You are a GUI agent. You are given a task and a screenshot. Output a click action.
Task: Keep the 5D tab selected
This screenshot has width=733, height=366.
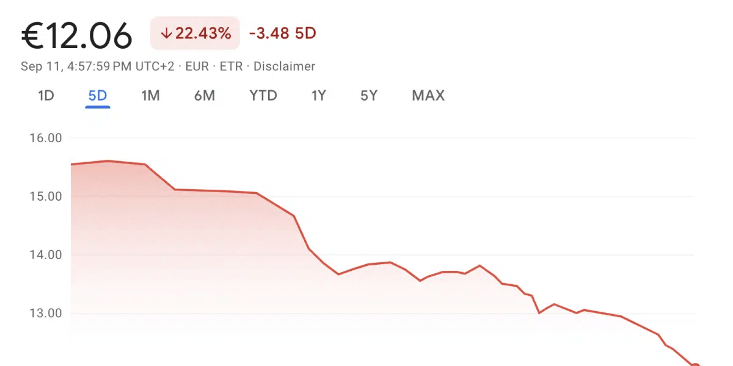[x=97, y=96]
